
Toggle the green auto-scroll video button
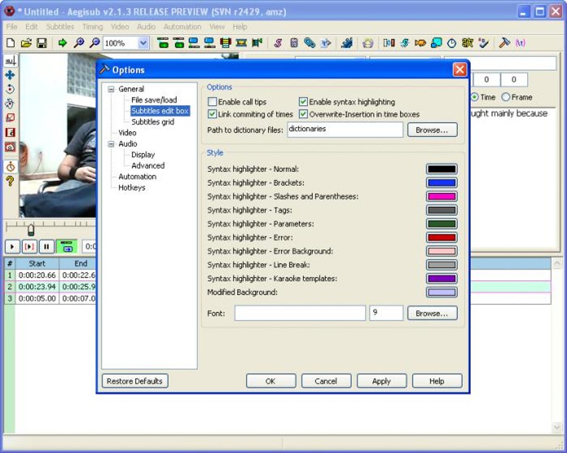click(67, 247)
